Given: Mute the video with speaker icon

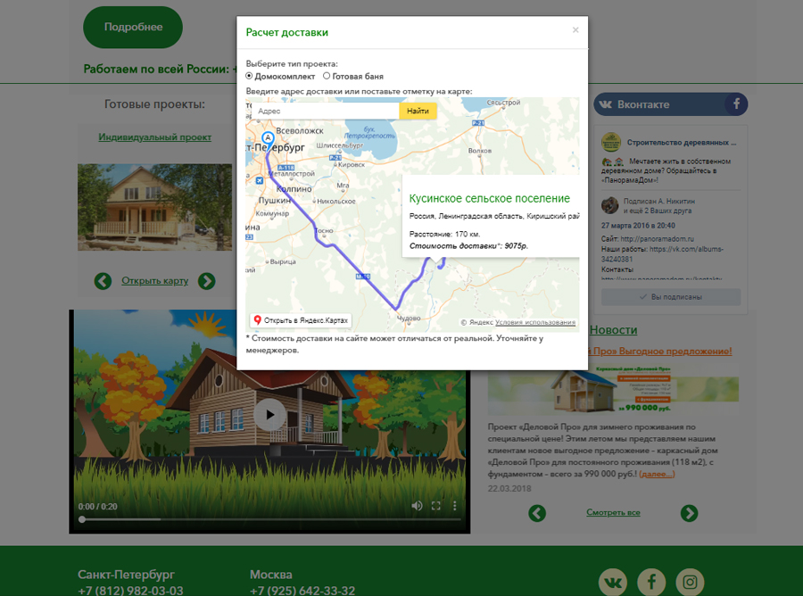Looking at the screenshot, I should (417, 506).
